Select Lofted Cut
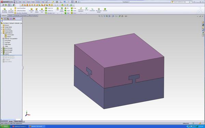Viewport: 205px width, 128px height. (x=49, y=11)
